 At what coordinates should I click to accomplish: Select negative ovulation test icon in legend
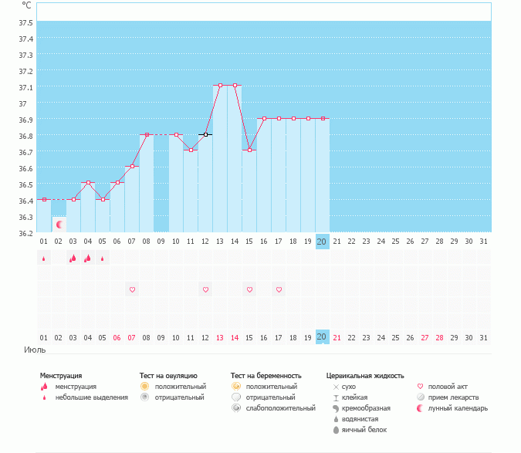[144, 397]
